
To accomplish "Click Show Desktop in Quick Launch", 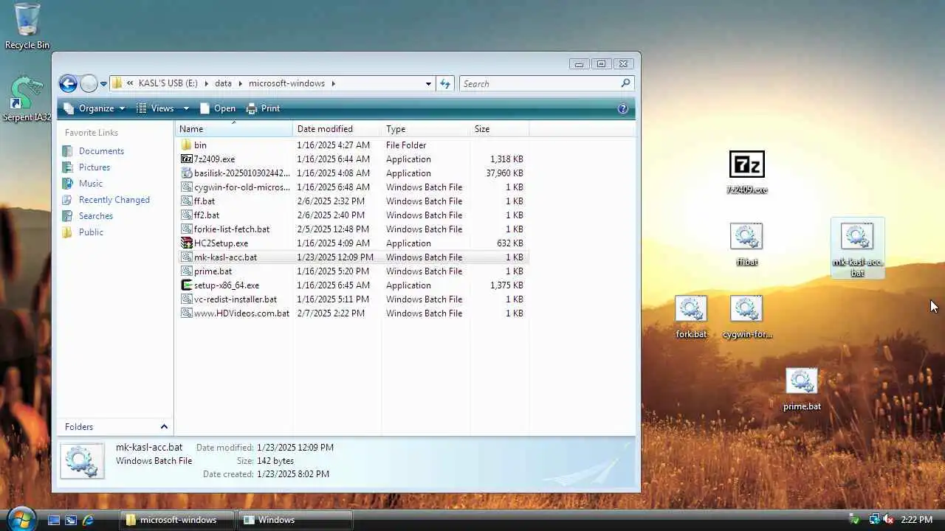I will 54,520.
